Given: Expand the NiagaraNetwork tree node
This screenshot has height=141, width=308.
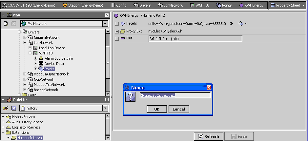Looking at the screenshot, I should coord(25,38).
